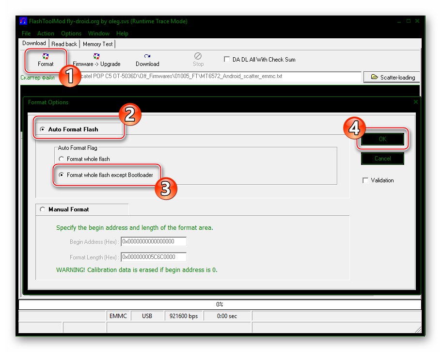Screen dimensions: 441x352
Task: Tick the Validation checkbox
Action: [365, 180]
